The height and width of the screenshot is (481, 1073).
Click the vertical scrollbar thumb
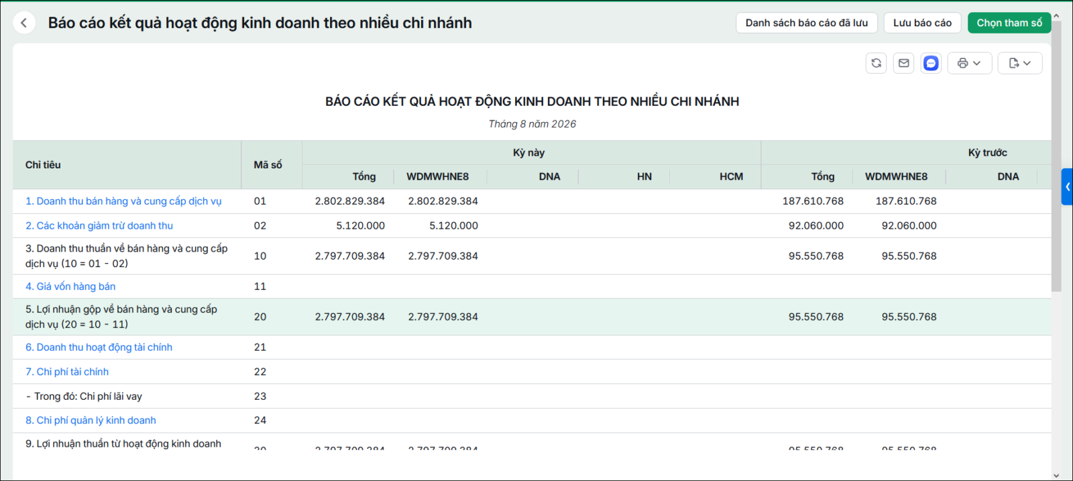click(1056, 156)
